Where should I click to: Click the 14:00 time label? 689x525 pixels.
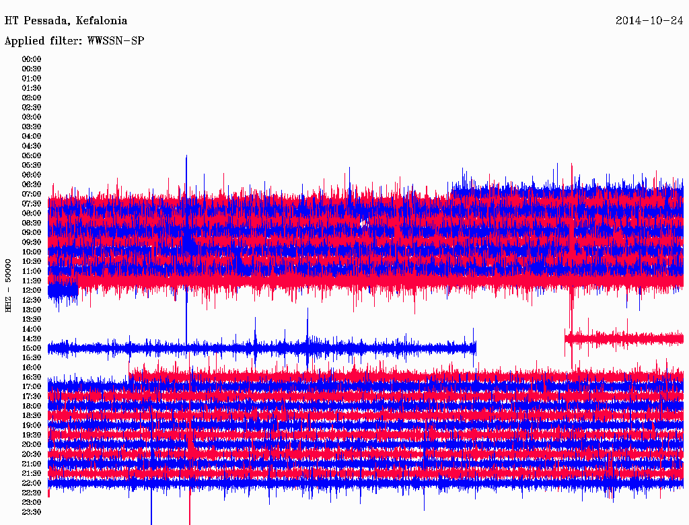(32, 329)
